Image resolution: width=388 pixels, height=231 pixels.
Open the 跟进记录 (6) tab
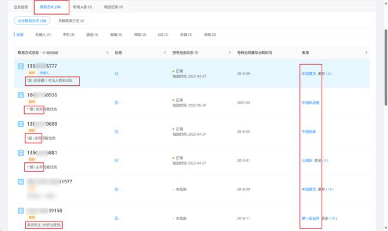[113, 7]
